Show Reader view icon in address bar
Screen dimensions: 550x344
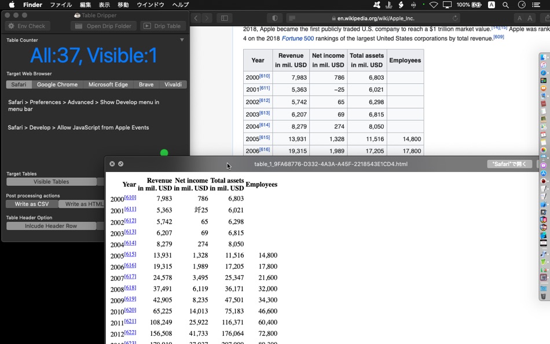[x=292, y=19]
